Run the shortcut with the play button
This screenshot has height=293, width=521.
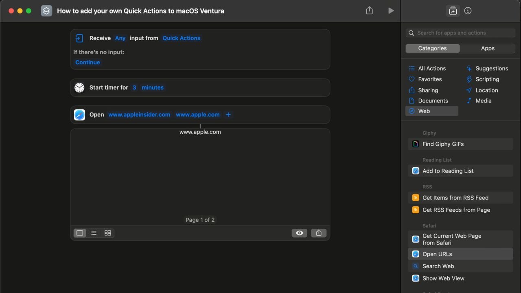tap(391, 11)
